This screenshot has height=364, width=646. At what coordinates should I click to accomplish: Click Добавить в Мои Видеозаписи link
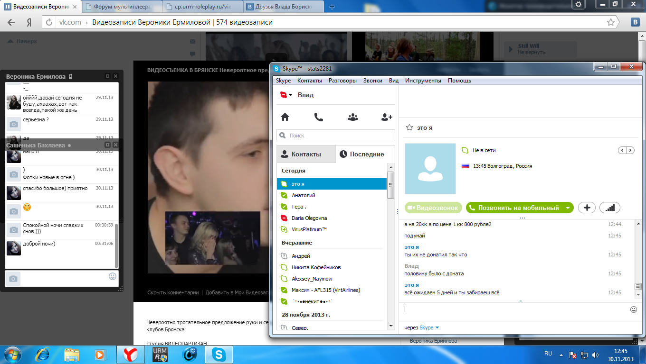[237, 292]
